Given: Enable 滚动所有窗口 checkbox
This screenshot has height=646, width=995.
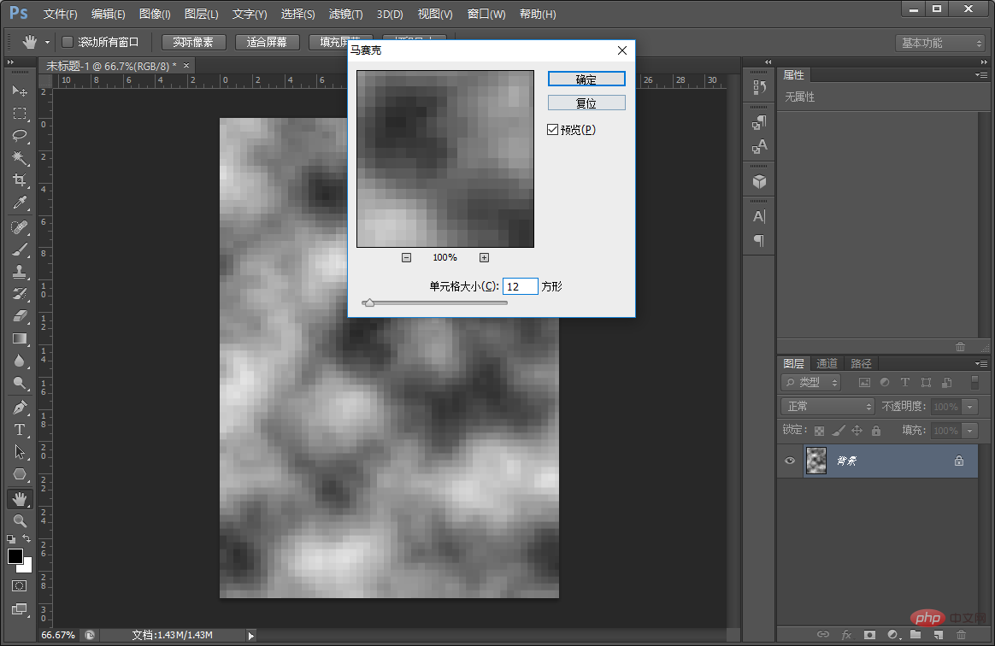Looking at the screenshot, I should [68, 42].
